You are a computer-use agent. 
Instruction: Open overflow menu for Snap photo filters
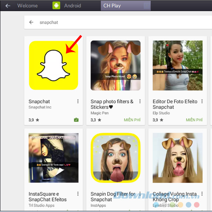pyautogui.click(x=140, y=101)
